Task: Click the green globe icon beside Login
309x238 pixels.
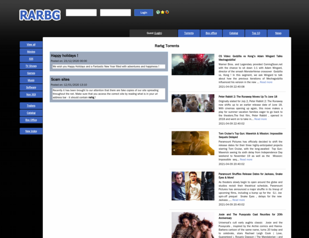Action: point(158,12)
